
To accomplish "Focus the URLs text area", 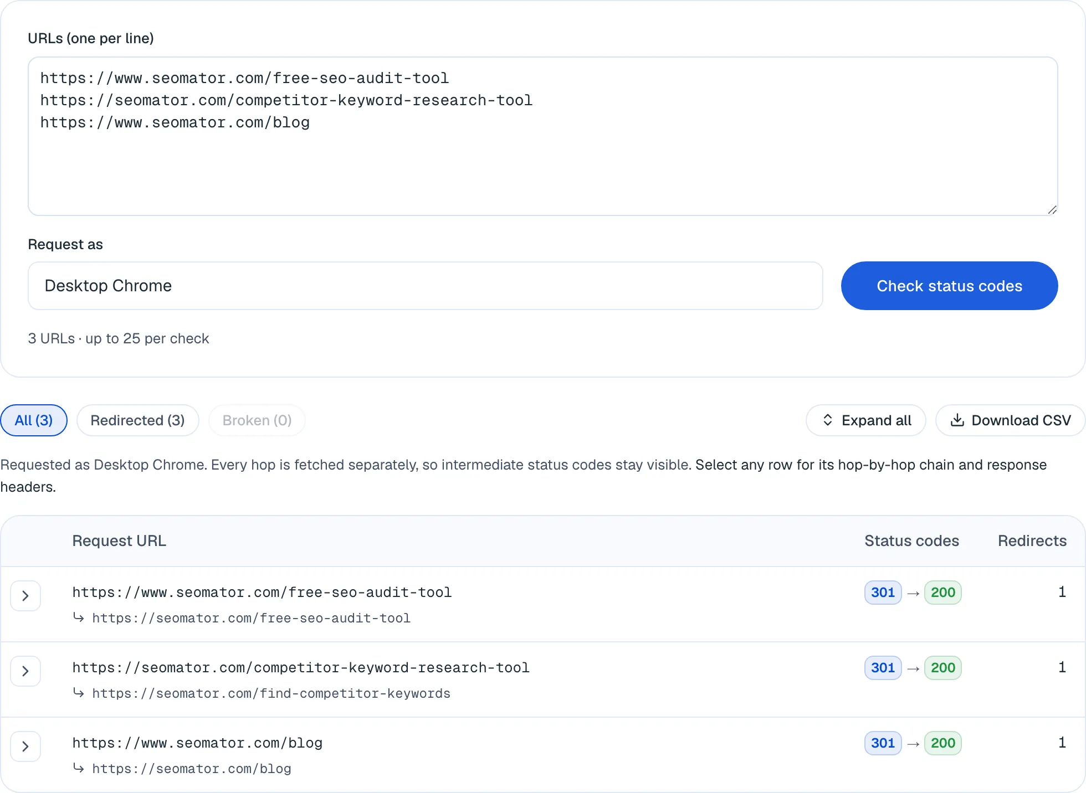I will pyautogui.click(x=543, y=136).
